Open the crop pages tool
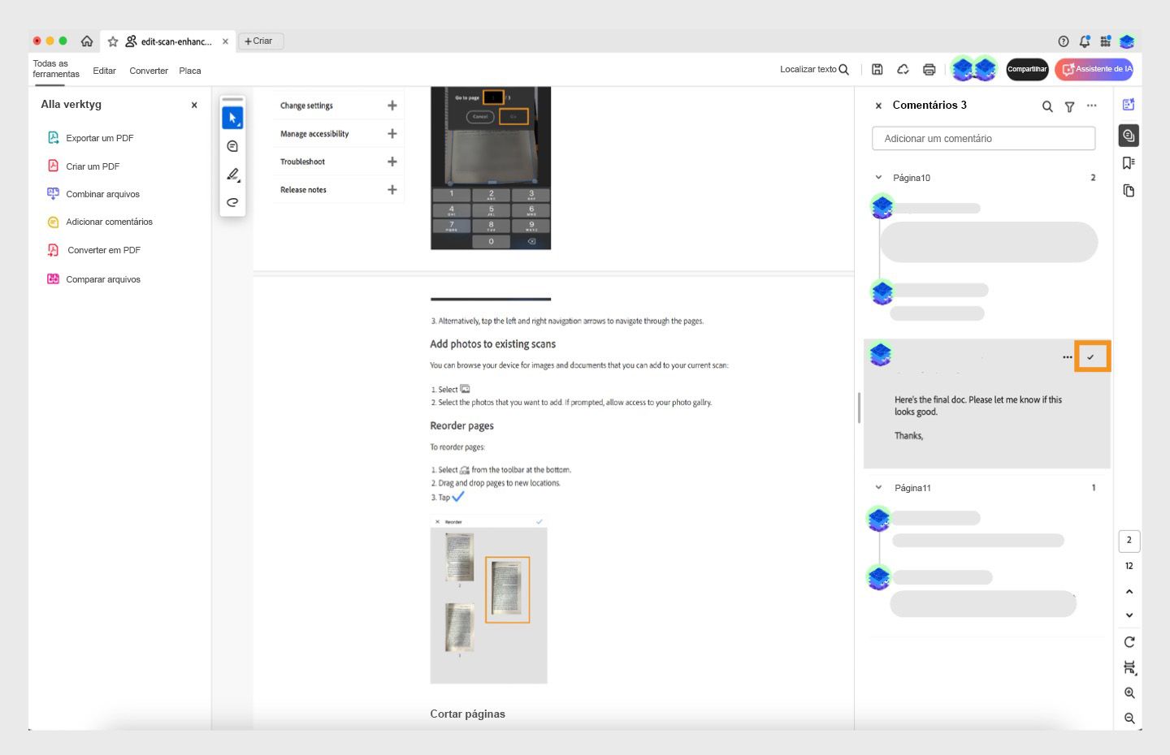Image resolution: width=1170 pixels, height=755 pixels. (x=1129, y=667)
